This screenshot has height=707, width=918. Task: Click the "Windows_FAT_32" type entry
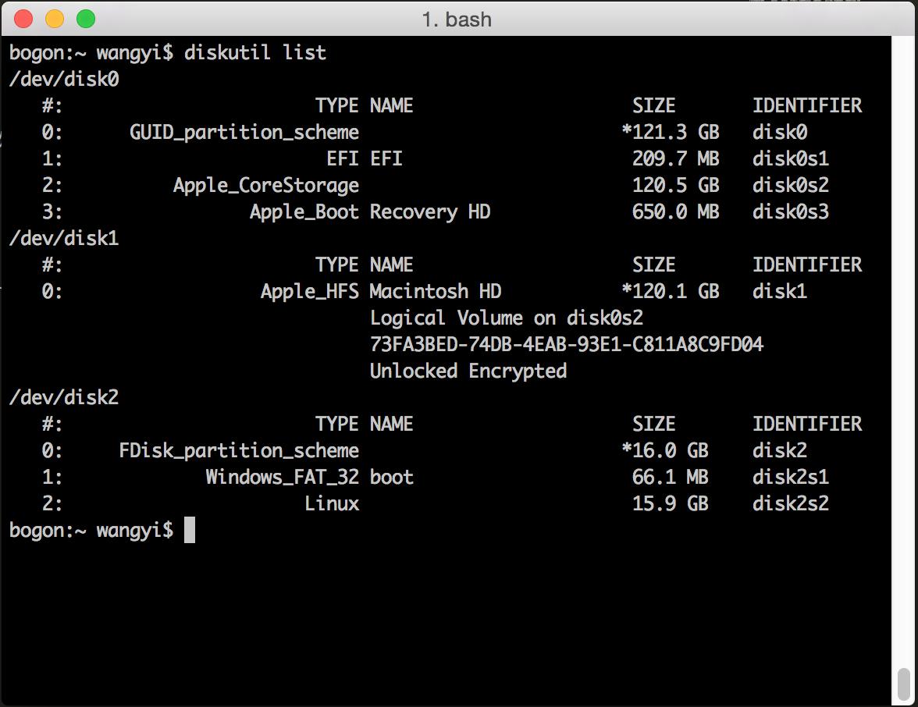point(283,477)
